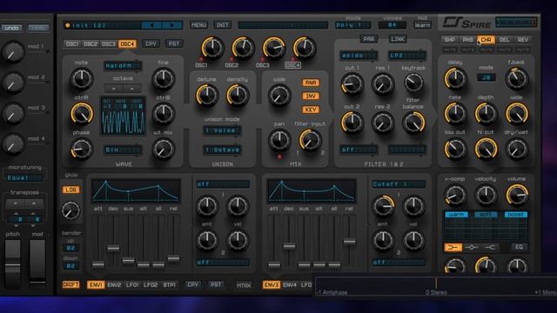Click the res 1 filter knob
557x313 pixels.
point(383,83)
